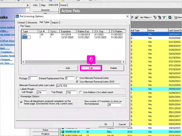Click the Type column header
This screenshot has width=182, height=136.
[30, 31]
